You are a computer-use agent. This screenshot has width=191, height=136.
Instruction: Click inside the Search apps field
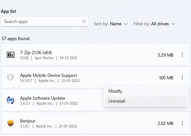click(x=44, y=22)
